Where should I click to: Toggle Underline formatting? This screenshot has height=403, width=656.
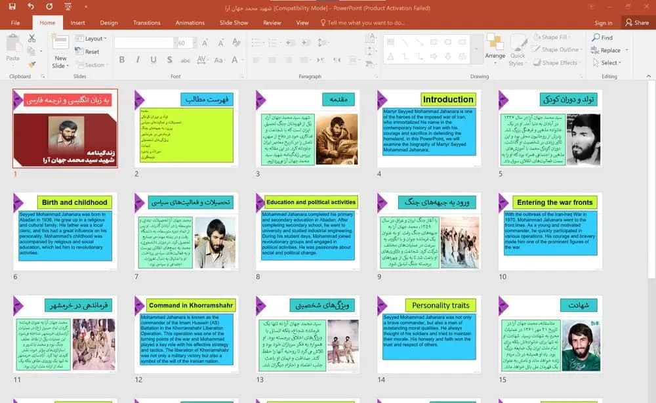click(154, 60)
